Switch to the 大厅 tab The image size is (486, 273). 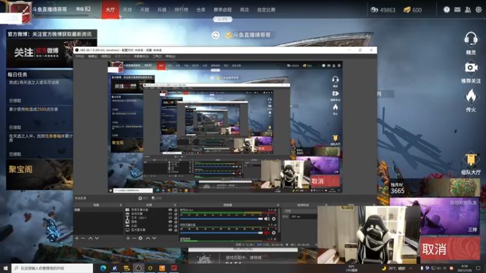tap(111, 10)
